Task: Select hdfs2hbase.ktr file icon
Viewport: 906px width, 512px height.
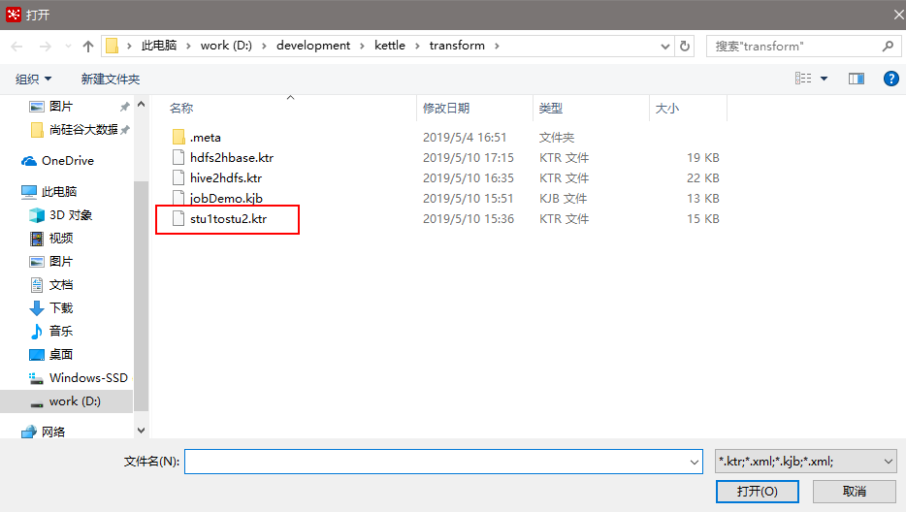Action: 178,158
